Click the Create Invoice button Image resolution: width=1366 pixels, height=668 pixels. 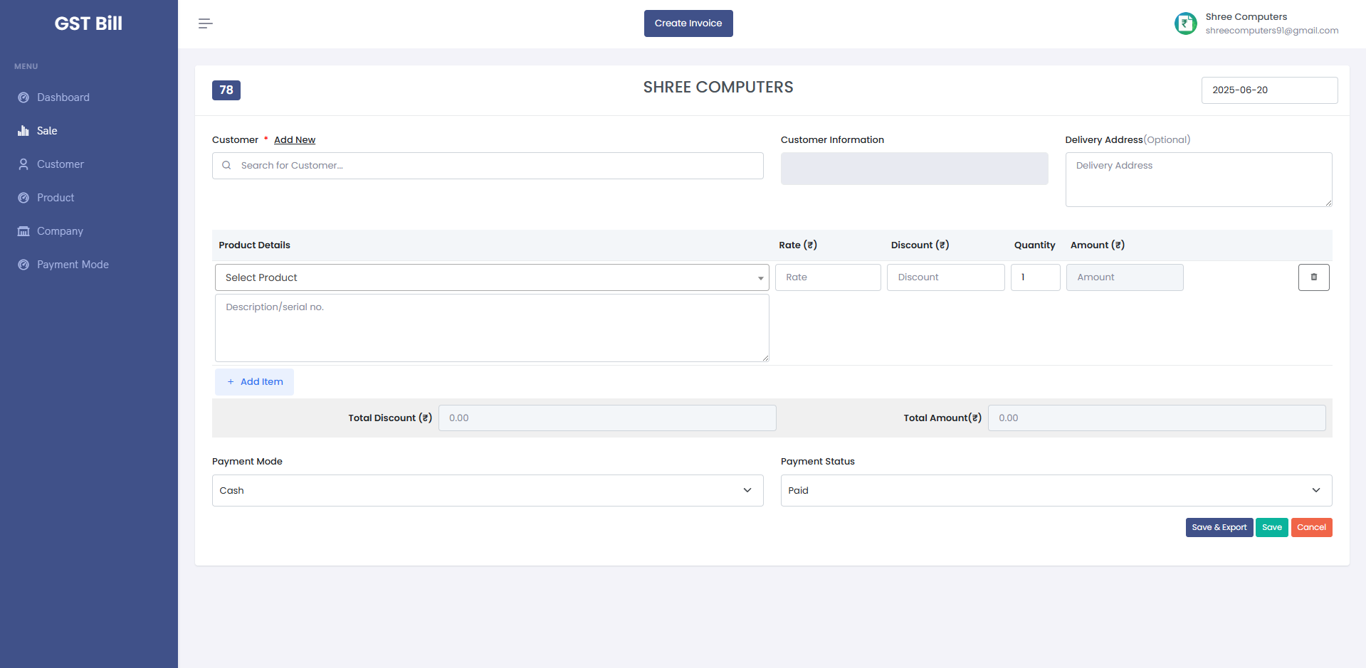(688, 23)
